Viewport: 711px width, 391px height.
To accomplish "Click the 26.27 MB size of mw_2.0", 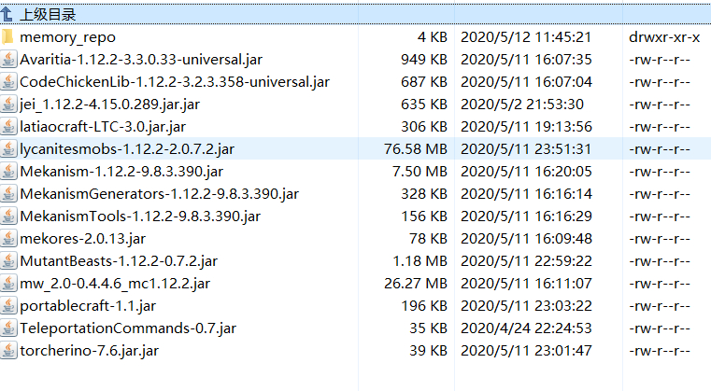I will 416,284.
